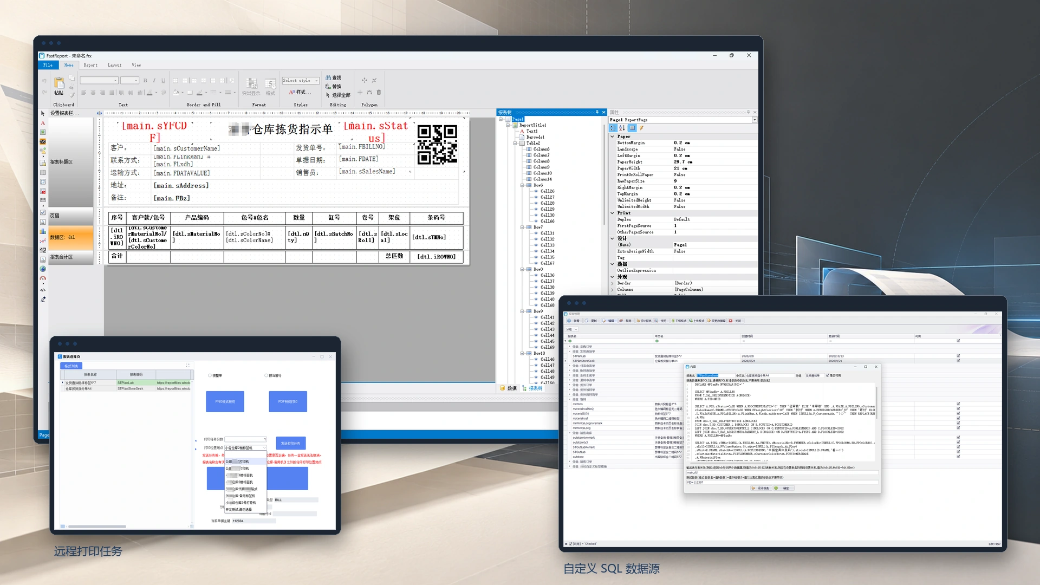Collapse the Row6 node in the report tree

point(523,185)
